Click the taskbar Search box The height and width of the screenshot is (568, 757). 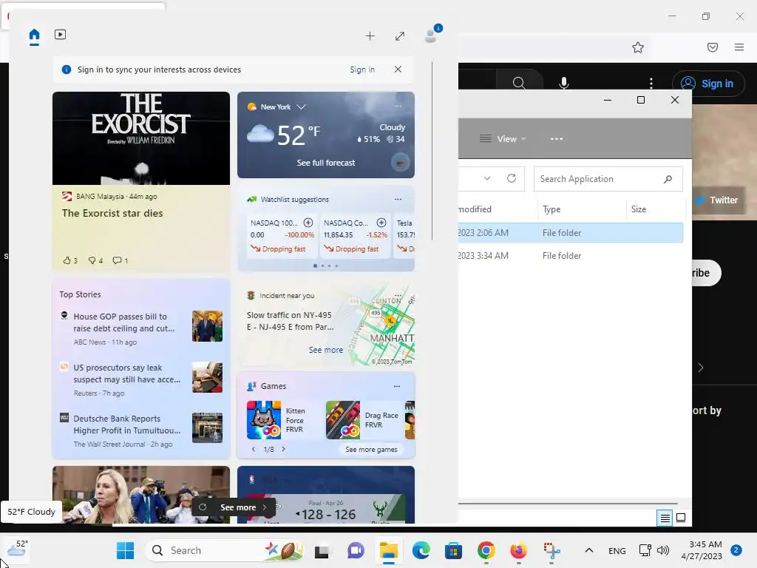[x=225, y=550]
